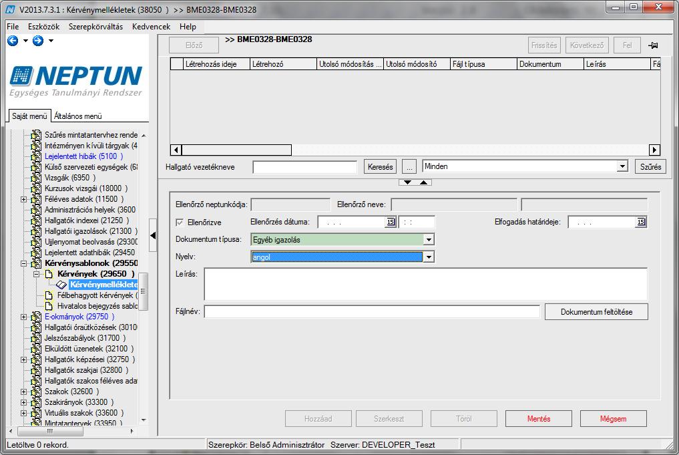The height and width of the screenshot is (455, 679).
Task: Click the Szakok folder icon
Action: pos(36,392)
